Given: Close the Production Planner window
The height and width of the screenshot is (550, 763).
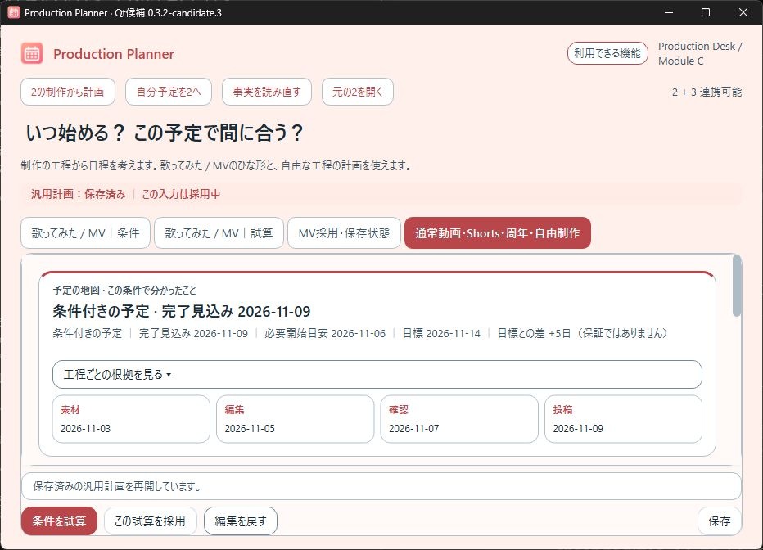Looking at the screenshot, I should (x=743, y=12).
